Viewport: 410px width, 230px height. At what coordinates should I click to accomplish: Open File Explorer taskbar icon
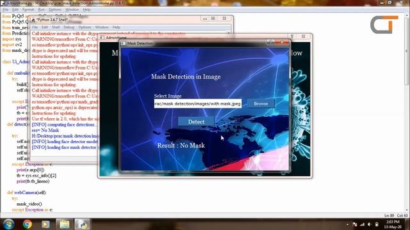pos(64,224)
